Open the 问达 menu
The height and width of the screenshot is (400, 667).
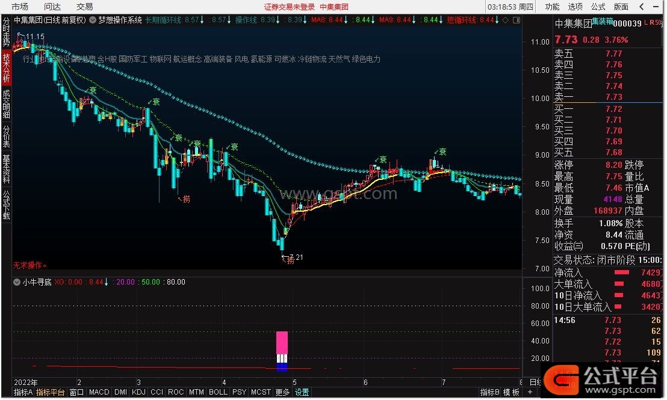click(52, 7)
